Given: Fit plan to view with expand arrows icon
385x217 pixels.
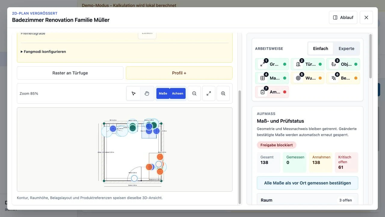Looking at the screenshot, I should tap(209, 93).
